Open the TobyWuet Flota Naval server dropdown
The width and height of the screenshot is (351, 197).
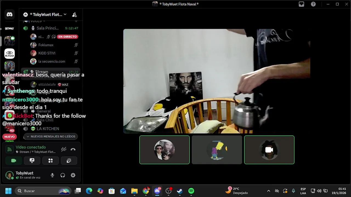tap(49, 15)
